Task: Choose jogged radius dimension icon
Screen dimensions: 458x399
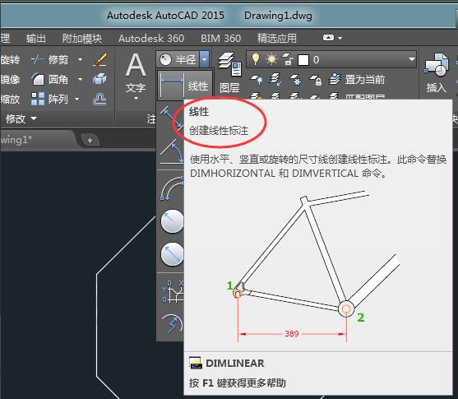Action: [173, 324]
